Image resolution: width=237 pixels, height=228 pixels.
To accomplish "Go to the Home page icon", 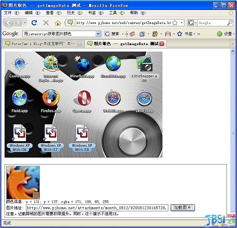I will pyautogui.click(x=58, y=23).
